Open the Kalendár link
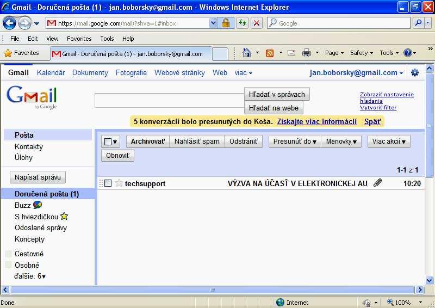The height and width of the screenshot is (308, 435). pos(51,73)
